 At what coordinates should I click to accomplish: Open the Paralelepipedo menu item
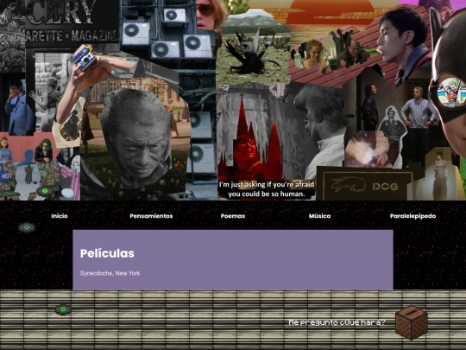coord(412,216)
